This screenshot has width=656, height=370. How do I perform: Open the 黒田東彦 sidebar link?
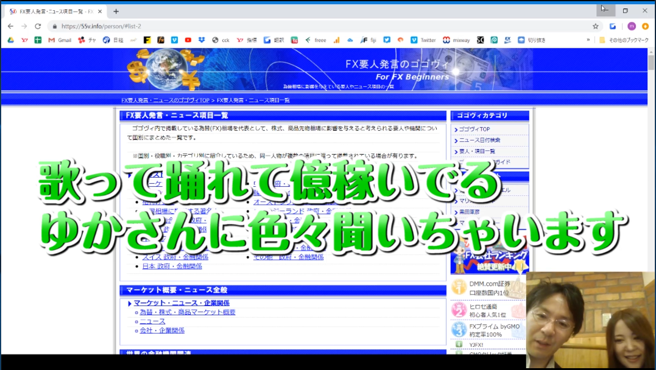(470, 212)
